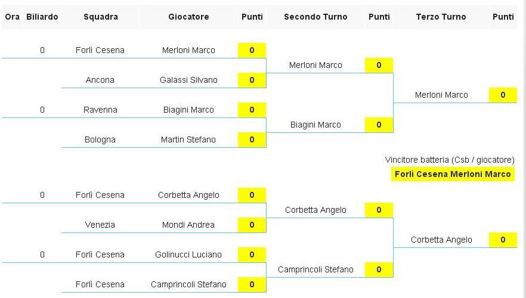Select Biagini Marco's first round points box
This screenshot has width=526, height=298.
click(252, 110)
